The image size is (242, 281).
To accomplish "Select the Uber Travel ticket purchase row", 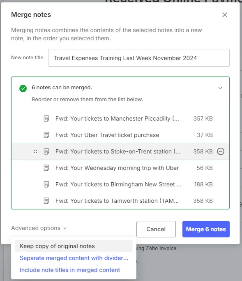I will 120,135.
